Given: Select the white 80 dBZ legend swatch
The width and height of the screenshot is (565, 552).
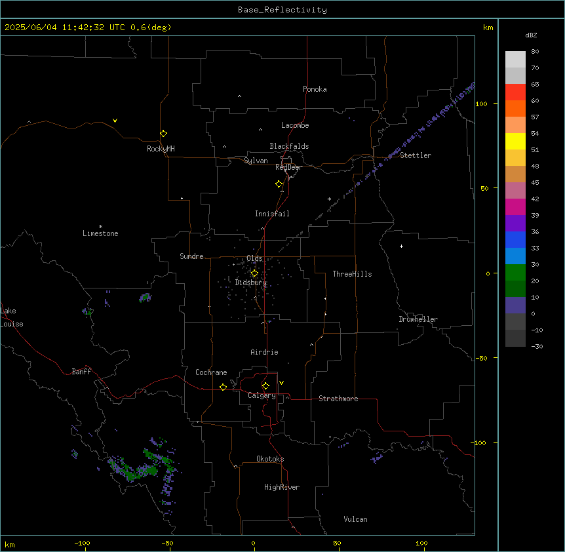Looking at the screenshot, I should click(x=515, y=59).
